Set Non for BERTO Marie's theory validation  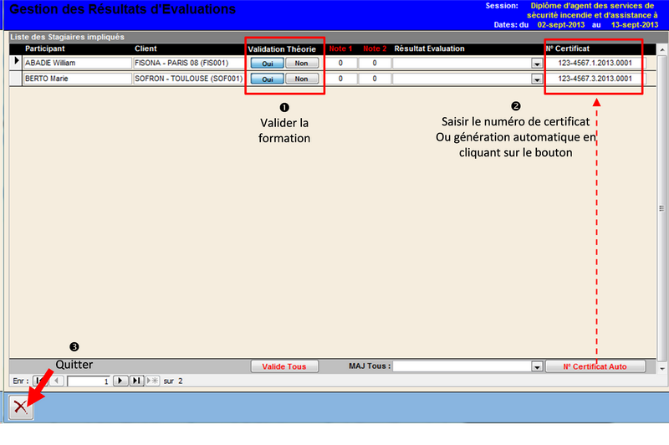[302, 79]
